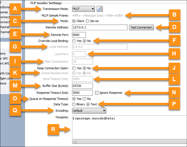Set Override Local Binding to Yes

[74, 41]
